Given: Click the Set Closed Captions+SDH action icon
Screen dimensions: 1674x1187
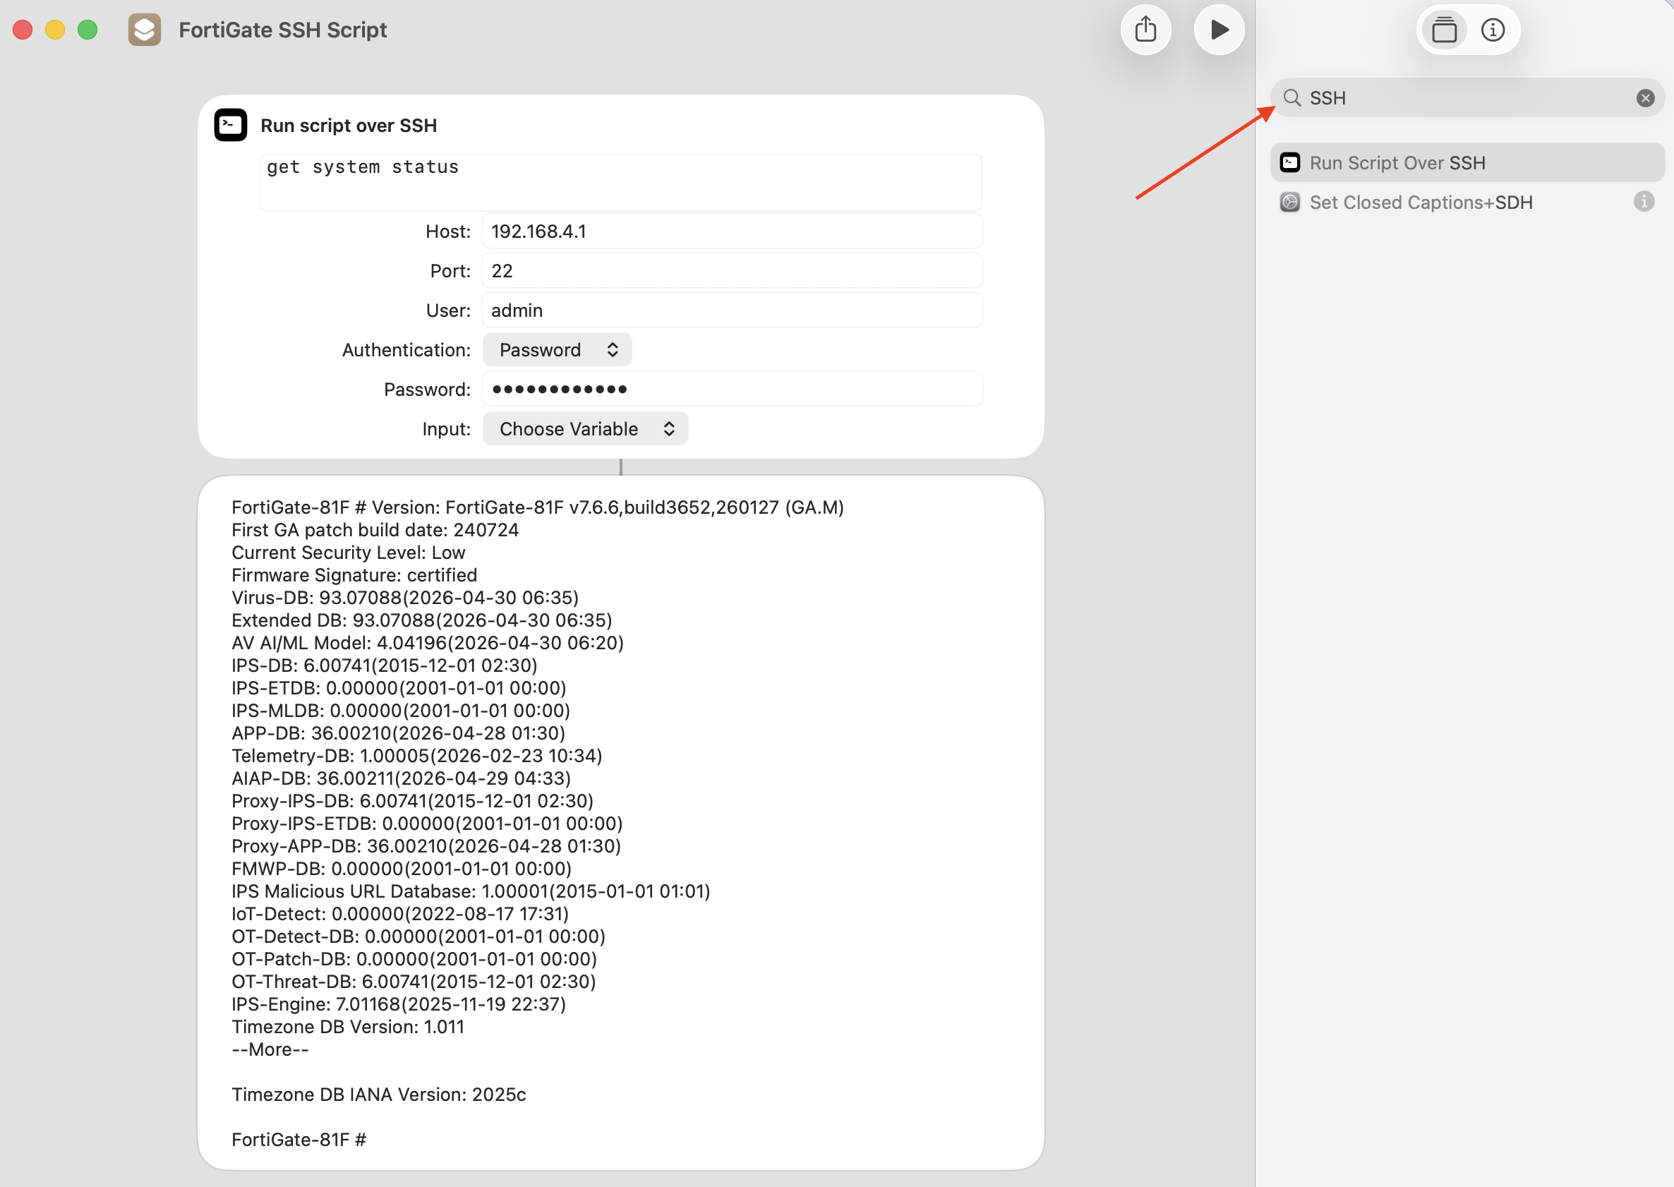Looking at the screenshot, I should (1290, 202).
